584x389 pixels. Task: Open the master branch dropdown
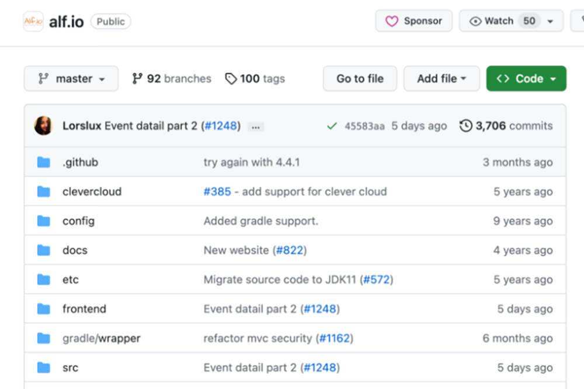coord(71,79)
